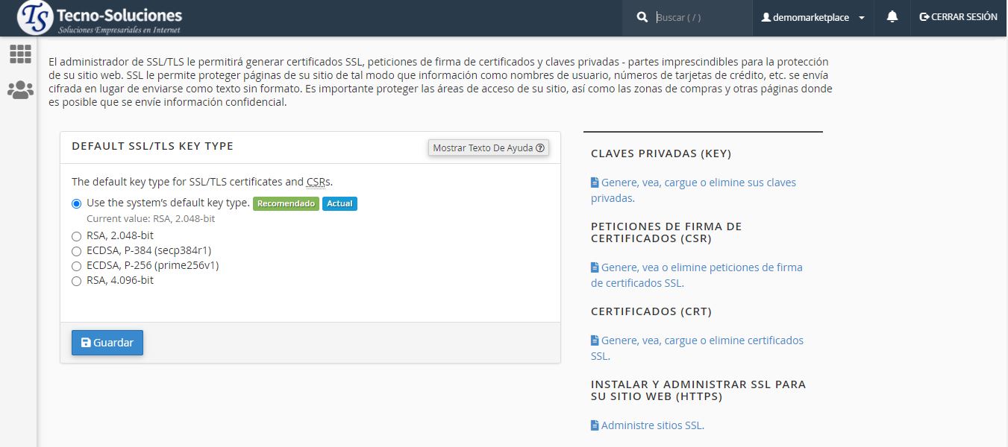Select the RSA, 4.096-bit radio option

click(x=77, y=281)
